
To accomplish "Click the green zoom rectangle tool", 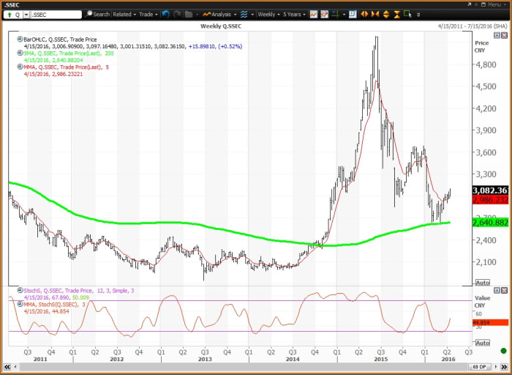I will 408,14.
